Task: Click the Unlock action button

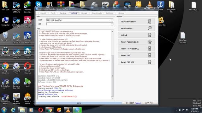Action: [136, 35]
